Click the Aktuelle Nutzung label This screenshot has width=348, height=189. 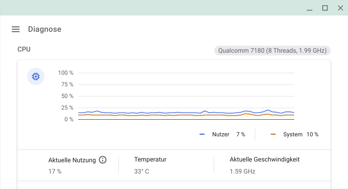tap(72, 160)
